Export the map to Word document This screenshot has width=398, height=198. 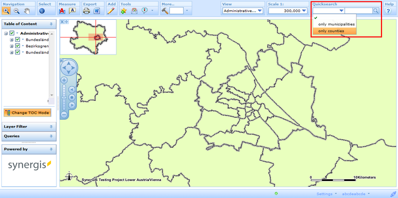(x=97, y=10)
